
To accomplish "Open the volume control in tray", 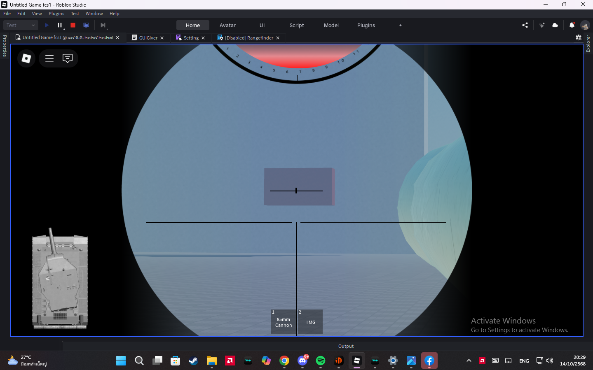I will pyautogui.click(x=550, y=361).
